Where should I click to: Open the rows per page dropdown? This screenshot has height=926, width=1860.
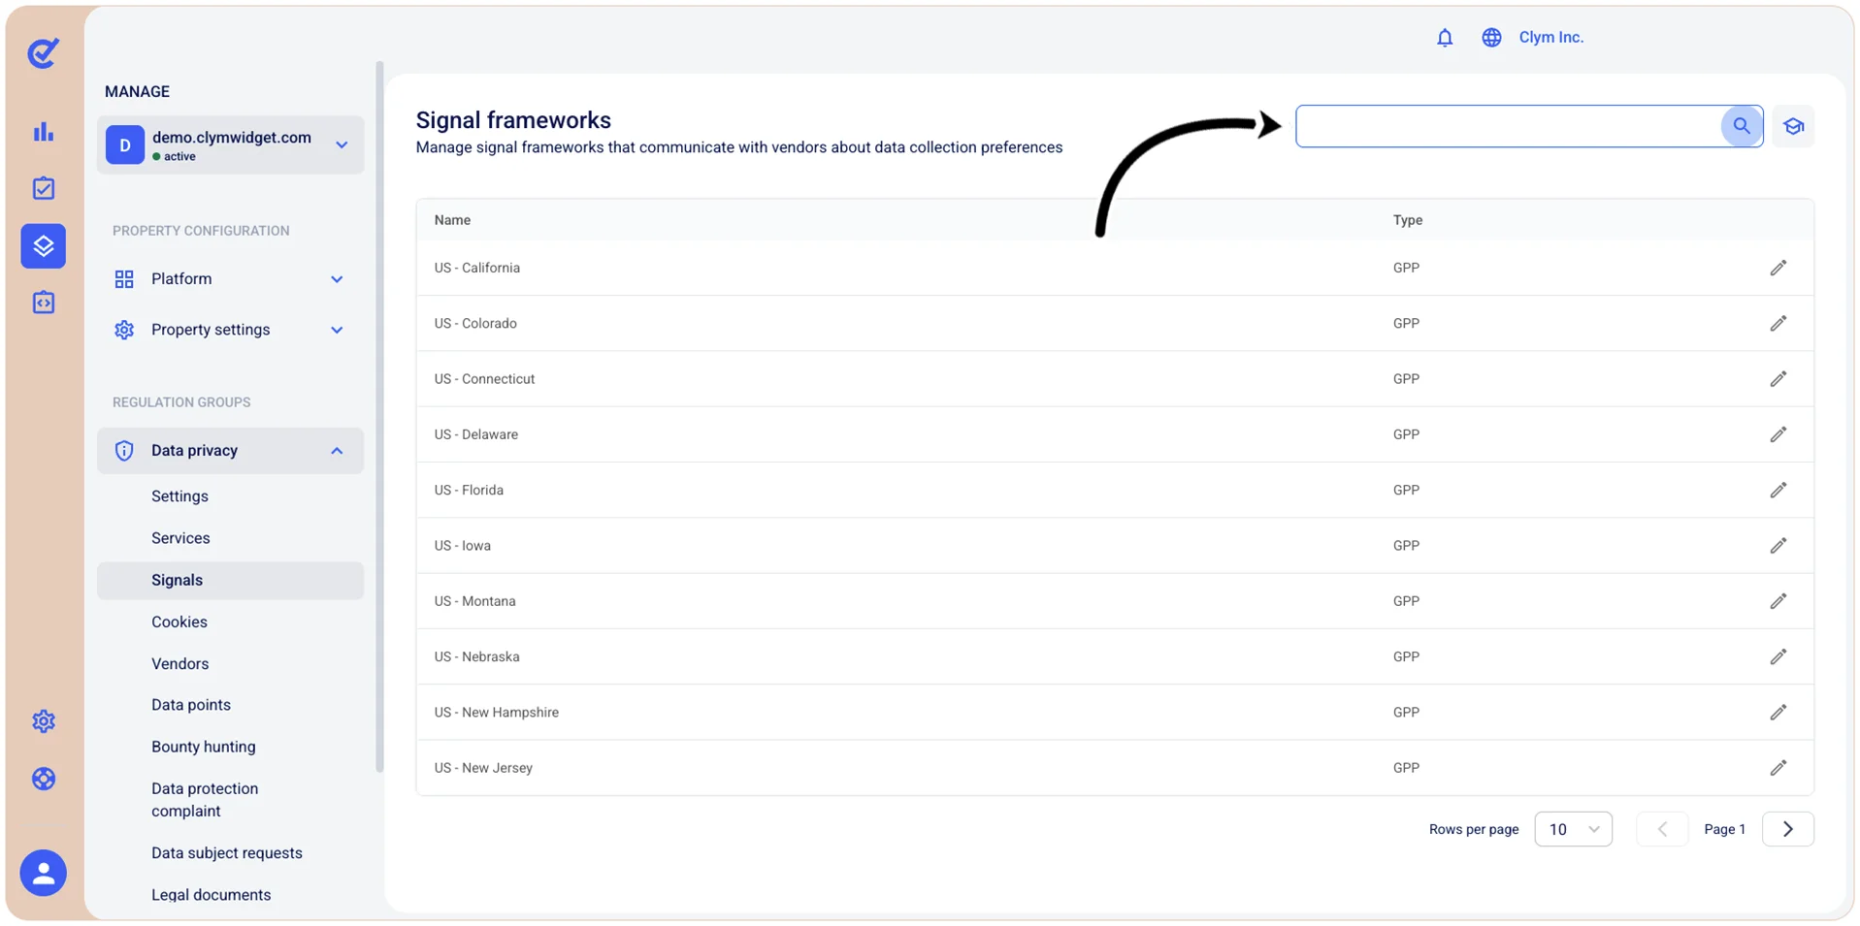coord(1573,829)
